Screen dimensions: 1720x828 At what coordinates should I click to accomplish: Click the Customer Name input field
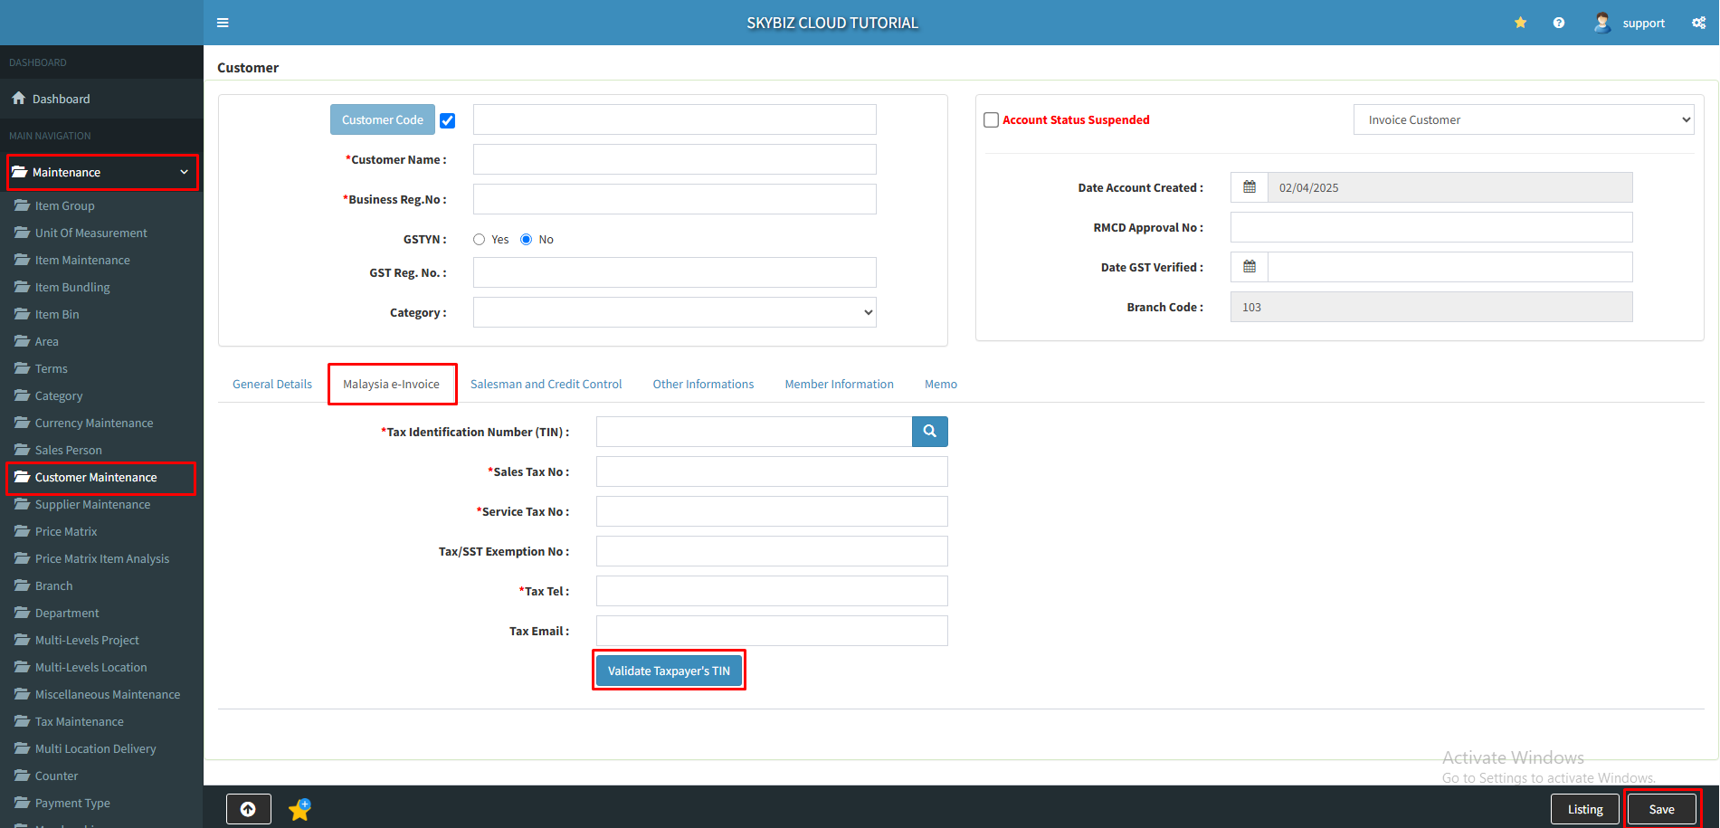point(674,159)
